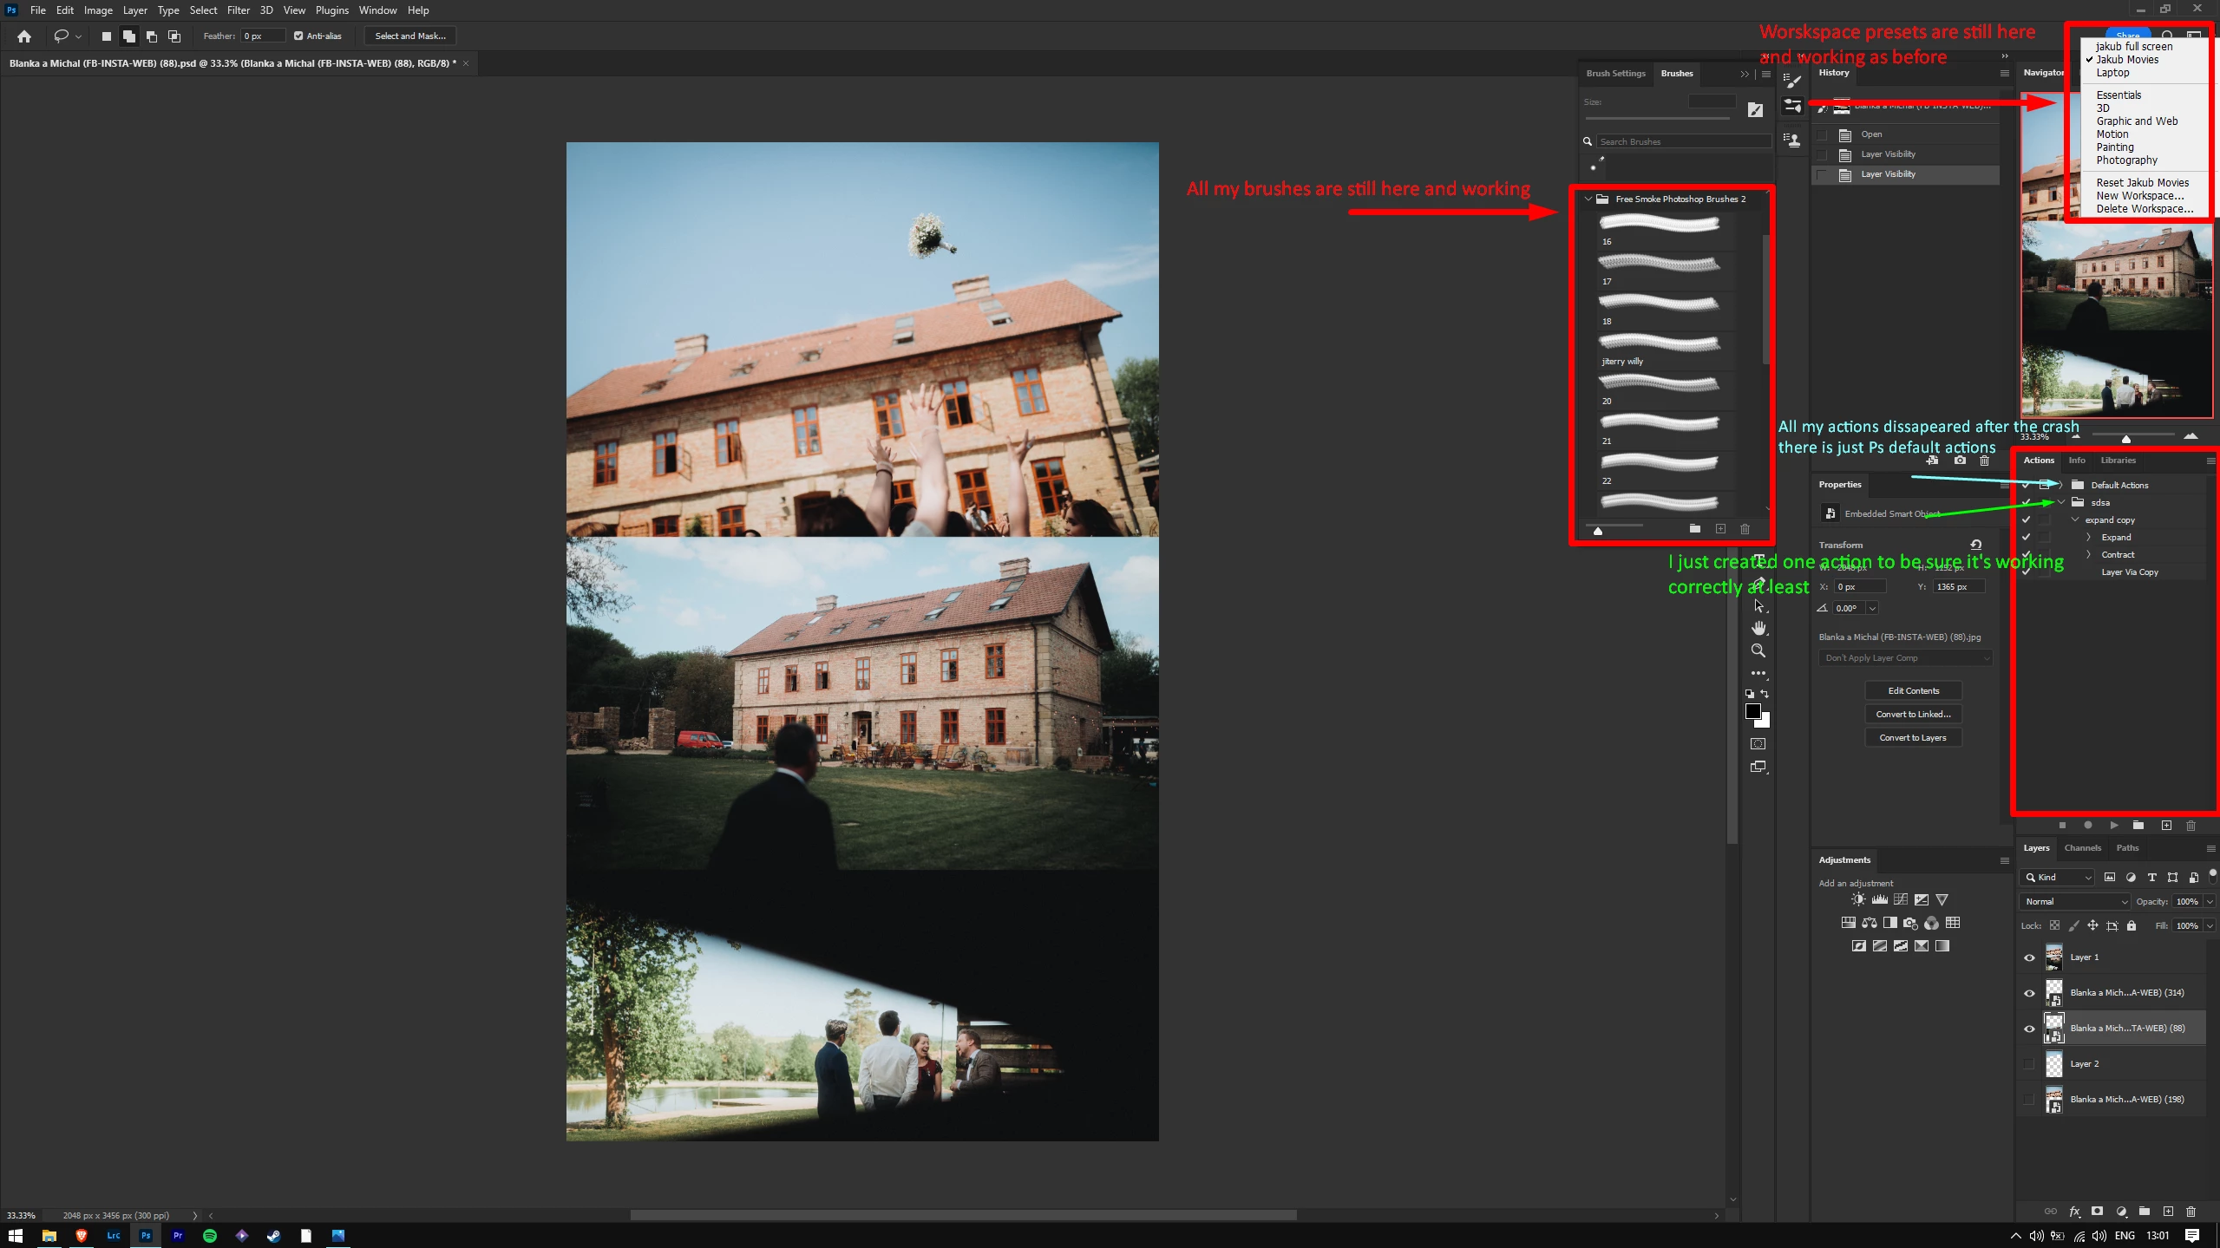Click the Lasso tool icon in options bar
2220x1248 pixels.
pyautogui.click(x=61, y=36)
